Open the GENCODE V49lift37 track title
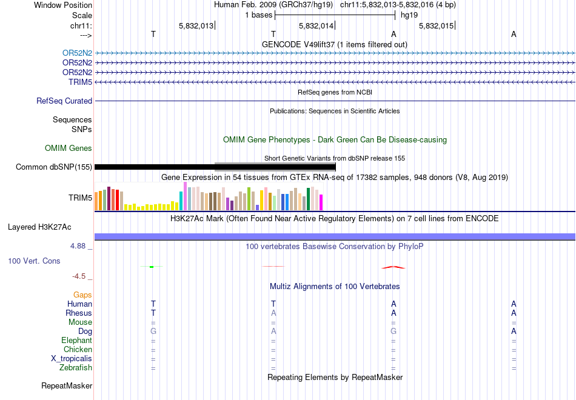Viewport: 576px width, 400px height. pyautogui.click(x=335, y=44)
